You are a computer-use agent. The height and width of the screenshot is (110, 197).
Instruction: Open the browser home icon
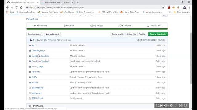[x=21, y=7]
